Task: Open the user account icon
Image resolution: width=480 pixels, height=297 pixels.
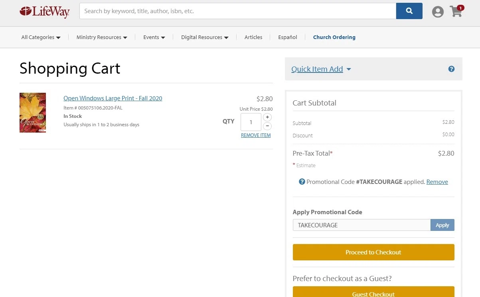Action: (x=438, y=12)
